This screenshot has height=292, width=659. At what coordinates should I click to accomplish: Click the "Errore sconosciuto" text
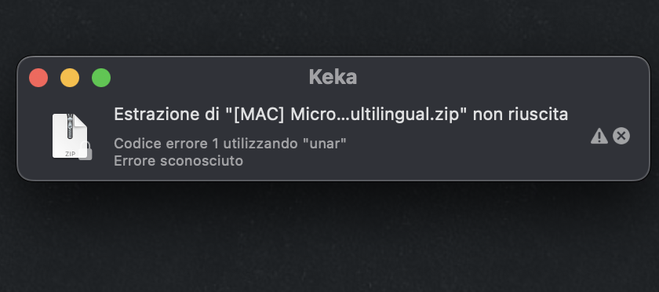point(178,161)
